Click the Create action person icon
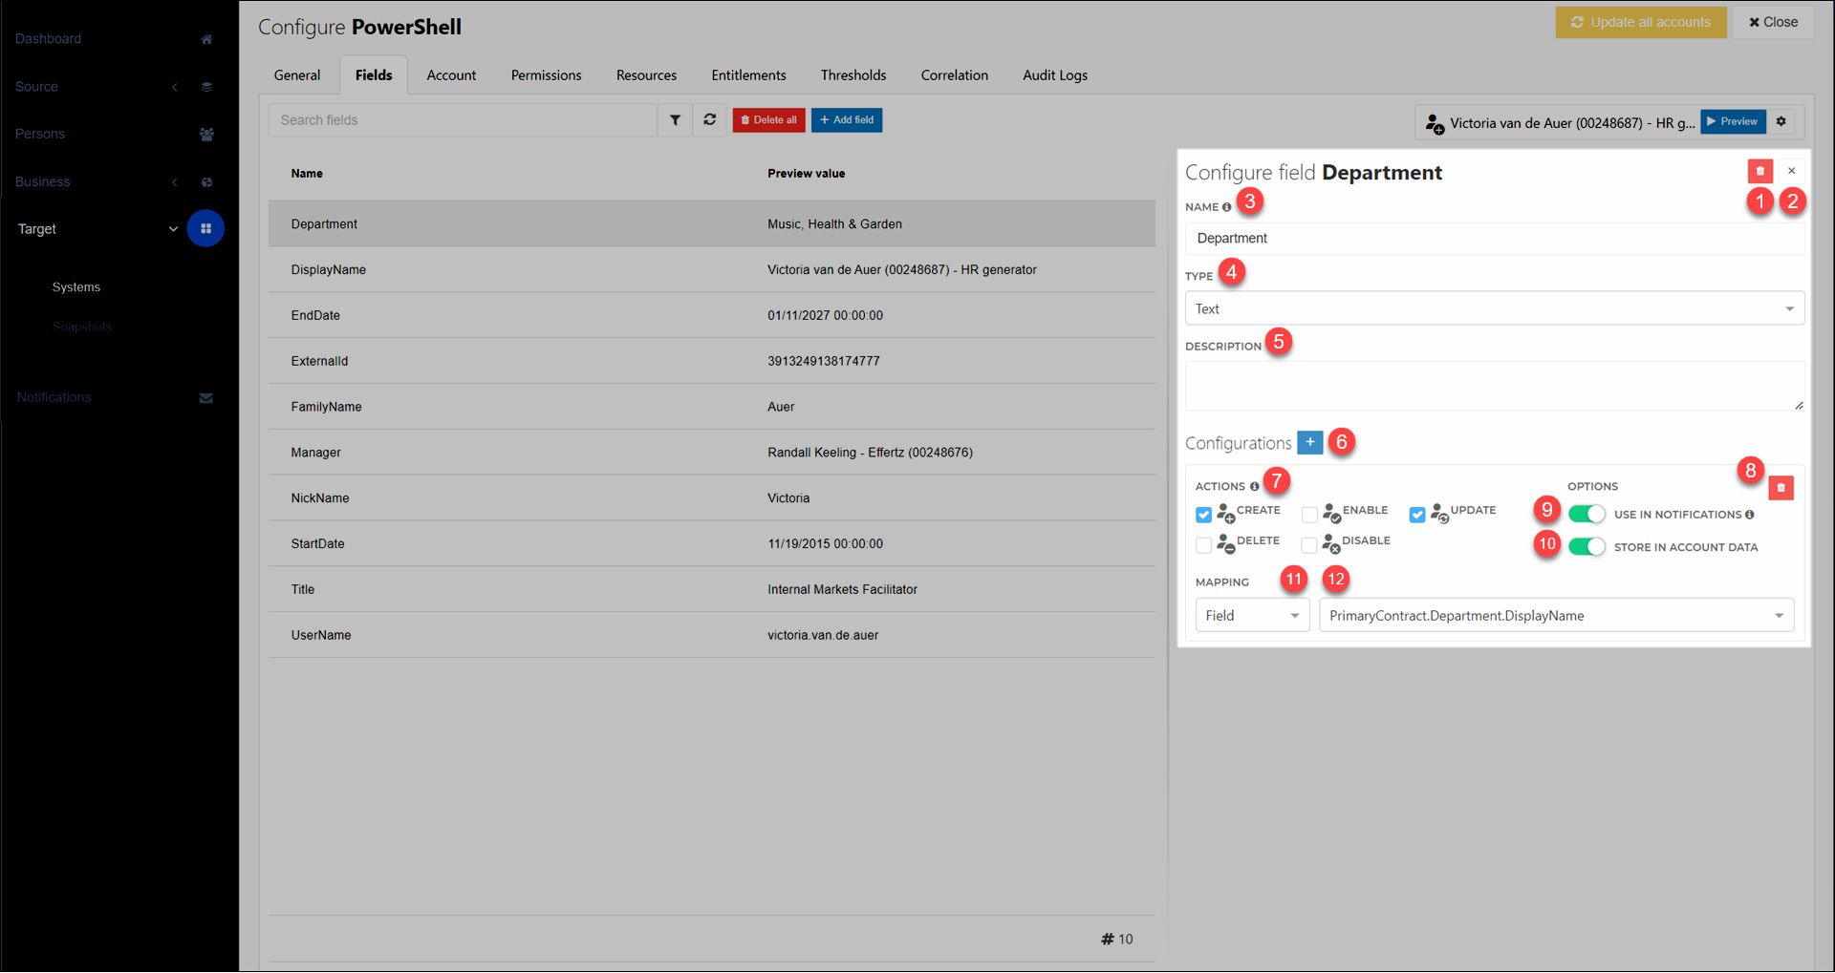 click(1225, 514)
